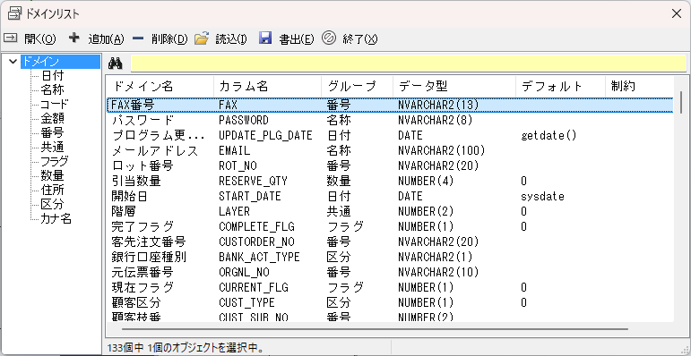Click the 読込(I) toolbar label
This screenshot has height=356, width=691.
(x=231, y=39)
